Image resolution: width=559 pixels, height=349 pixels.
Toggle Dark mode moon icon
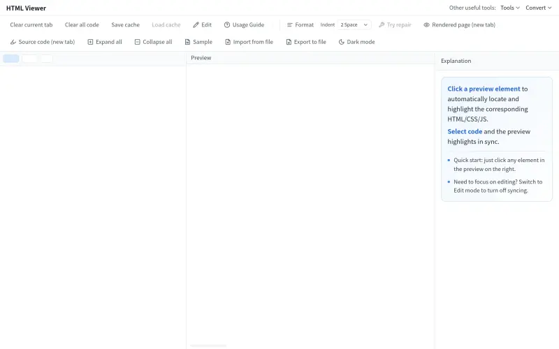(342, 42)
